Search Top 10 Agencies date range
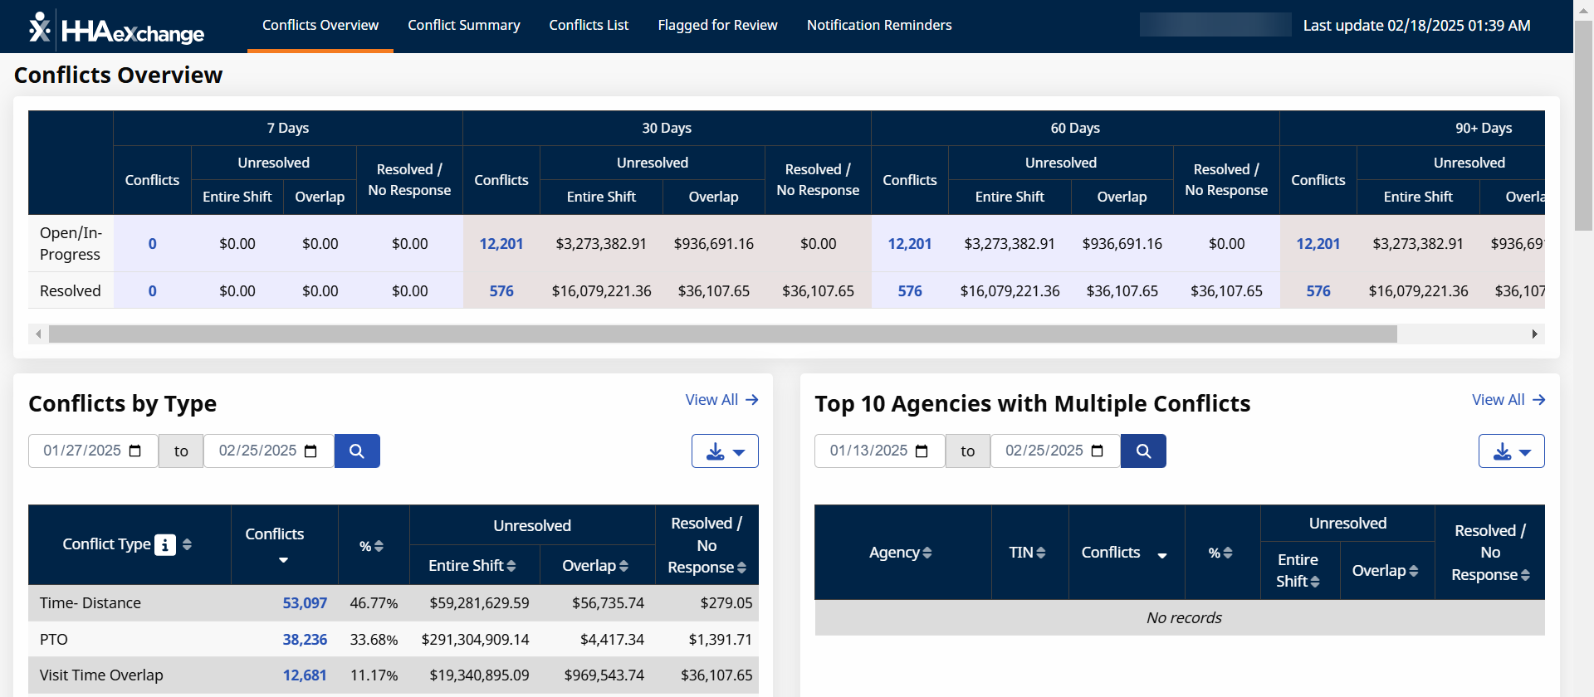This screenshot has width=1594, height=697. [x=1143, y=451]
